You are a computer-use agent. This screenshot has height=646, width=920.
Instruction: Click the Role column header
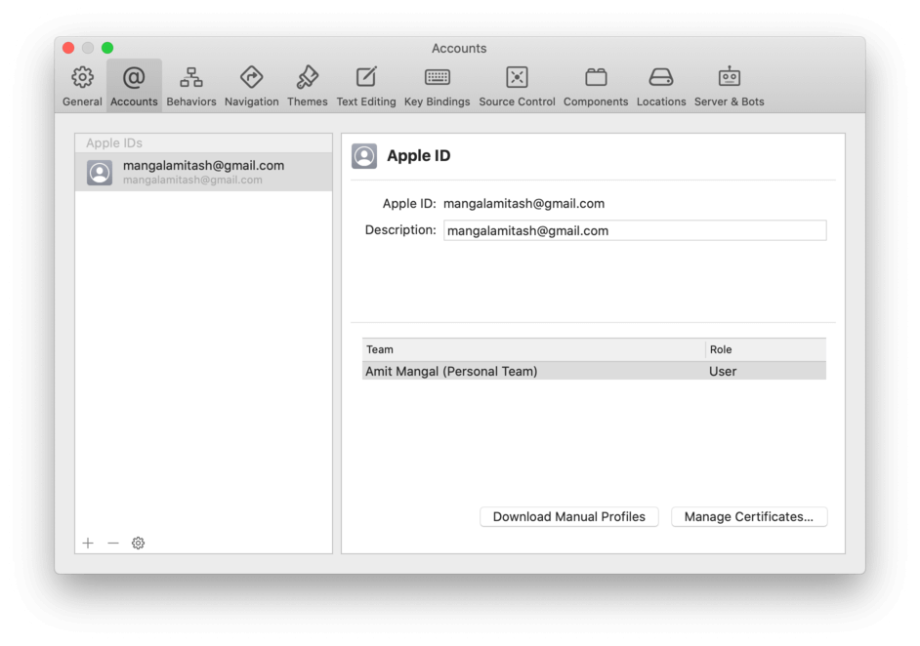click(766, 349)
